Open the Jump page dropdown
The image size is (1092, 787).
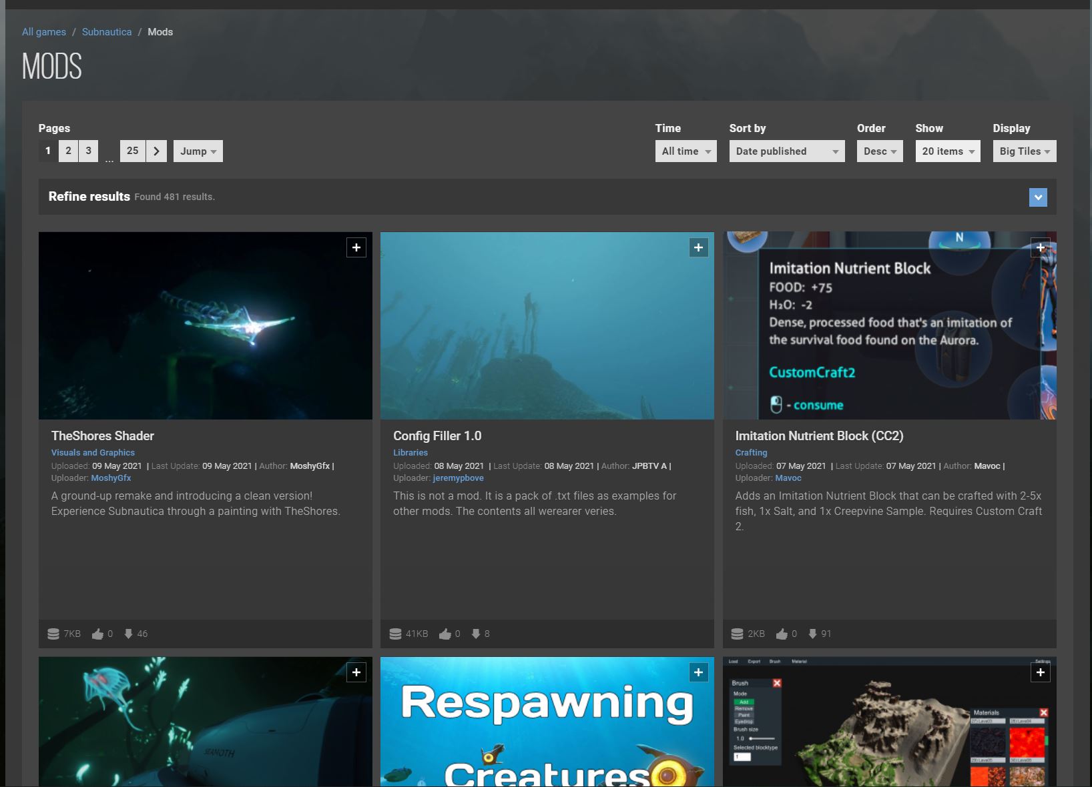[198, 151]
